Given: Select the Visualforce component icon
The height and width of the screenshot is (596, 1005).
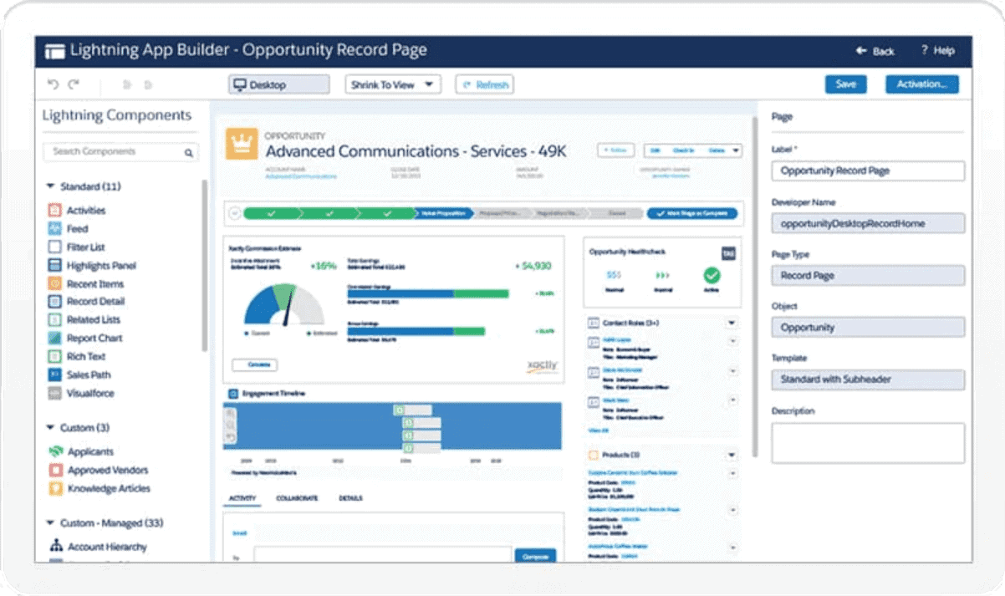Looking at the screenshot, I should coord(55,393).
